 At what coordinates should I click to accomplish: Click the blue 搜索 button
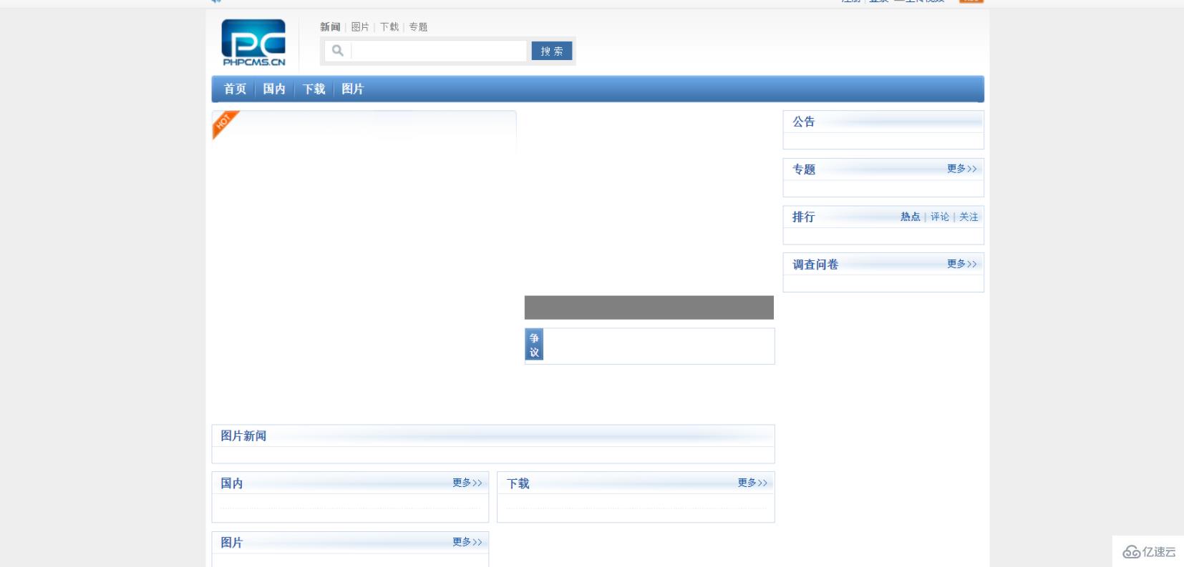tap(552, 51)
